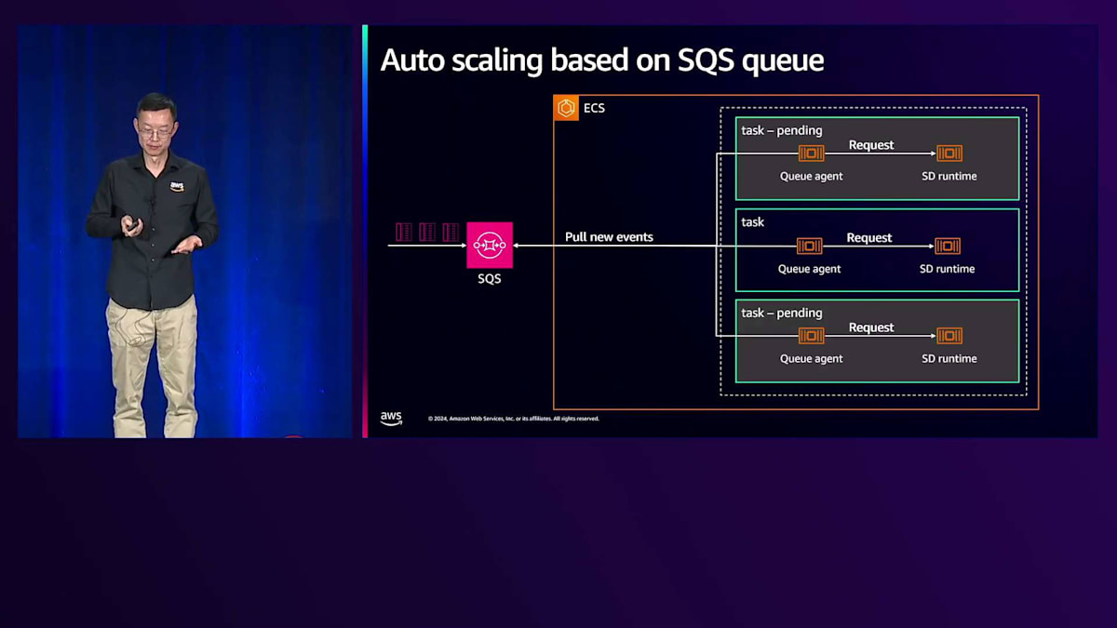Click the speaker video feed
The width and height of the screenshot is (1117, 628).
186,231
